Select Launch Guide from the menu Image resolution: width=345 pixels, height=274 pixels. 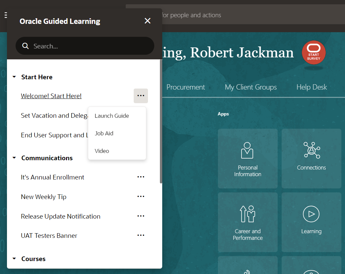point(111,116)
